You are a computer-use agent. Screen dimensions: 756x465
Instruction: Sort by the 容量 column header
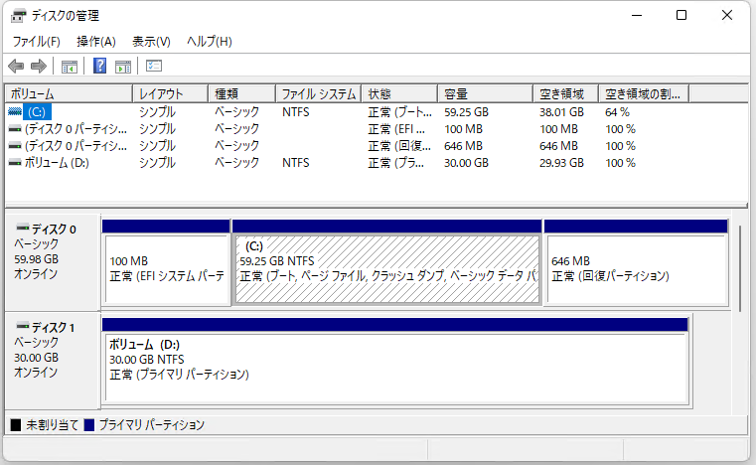[486, 93]
